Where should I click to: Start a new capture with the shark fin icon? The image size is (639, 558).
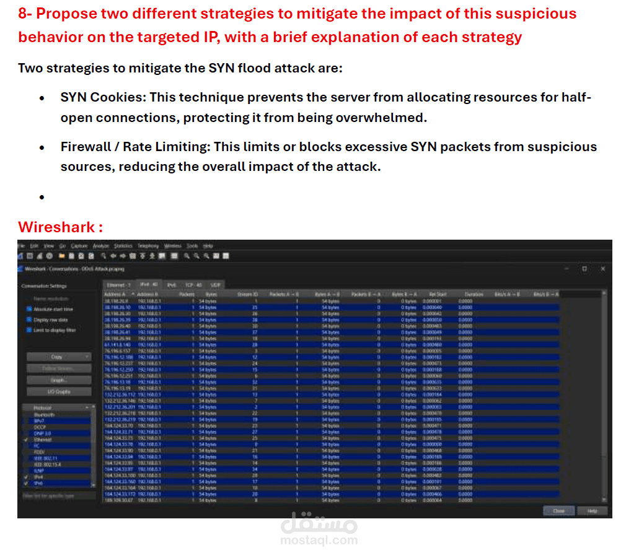coord(20,256)
